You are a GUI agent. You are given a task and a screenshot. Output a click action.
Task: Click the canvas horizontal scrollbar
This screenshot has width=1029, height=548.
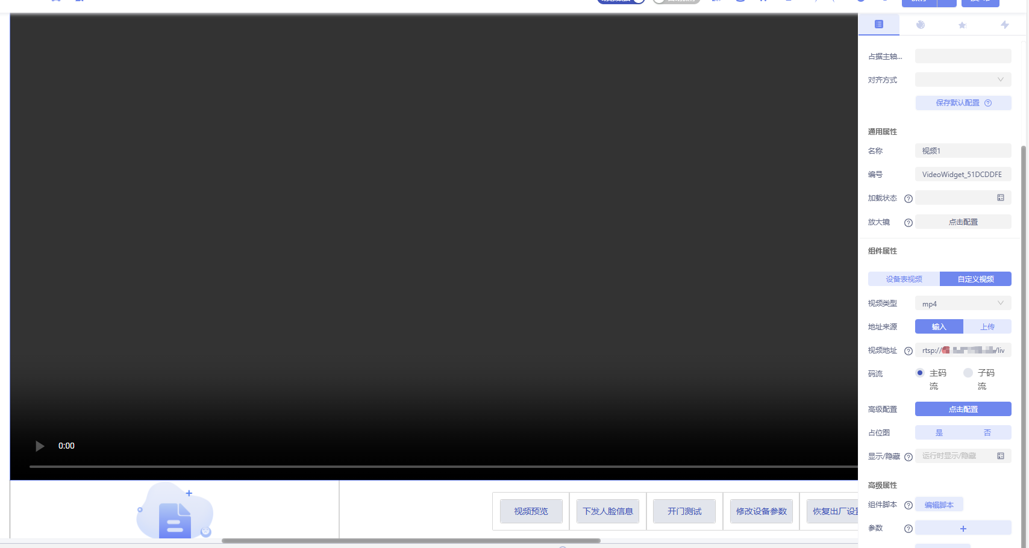click(411, 541)
